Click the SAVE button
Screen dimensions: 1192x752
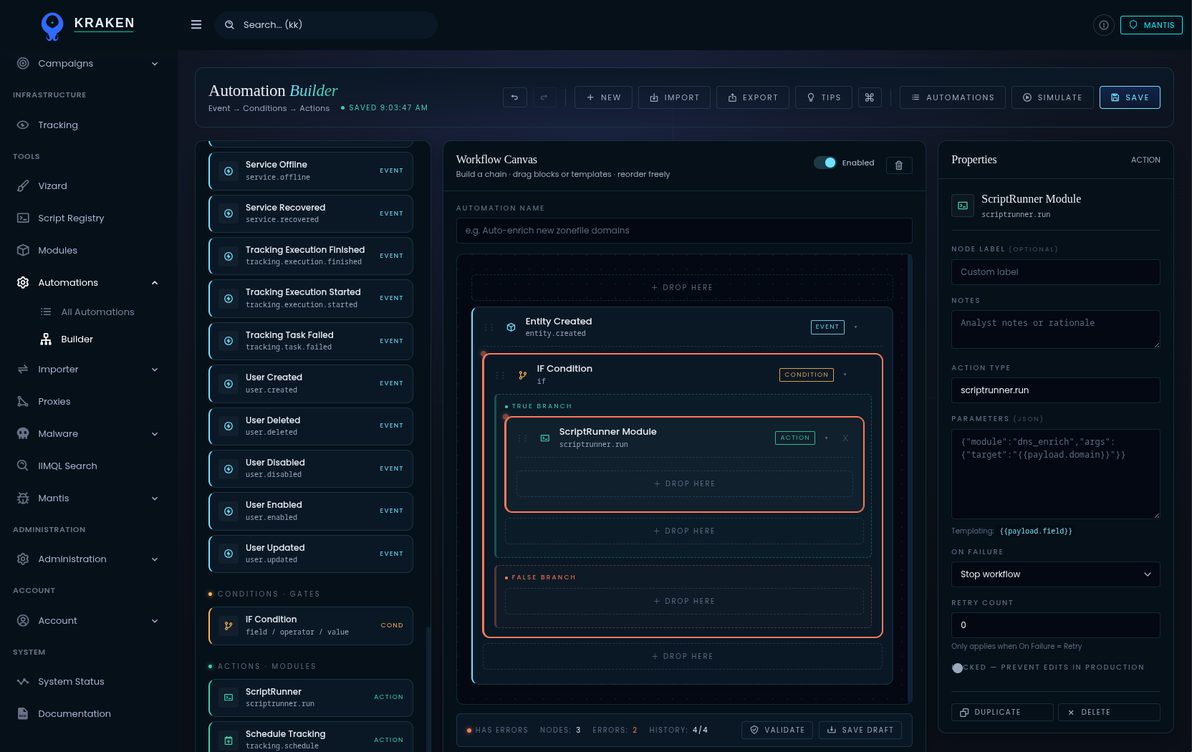(x=1130, y=97)
